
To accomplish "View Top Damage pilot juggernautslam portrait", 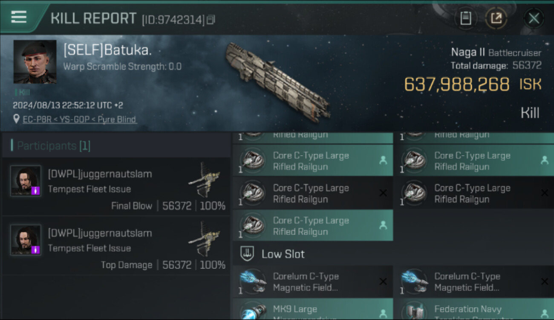I will (x=26, y=240).
